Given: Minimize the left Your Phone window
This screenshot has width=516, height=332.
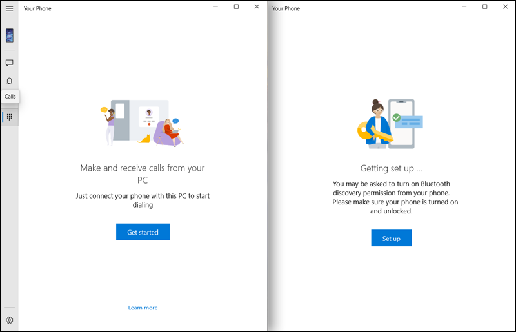Looking at the screenshot, I should click(215, 6).
